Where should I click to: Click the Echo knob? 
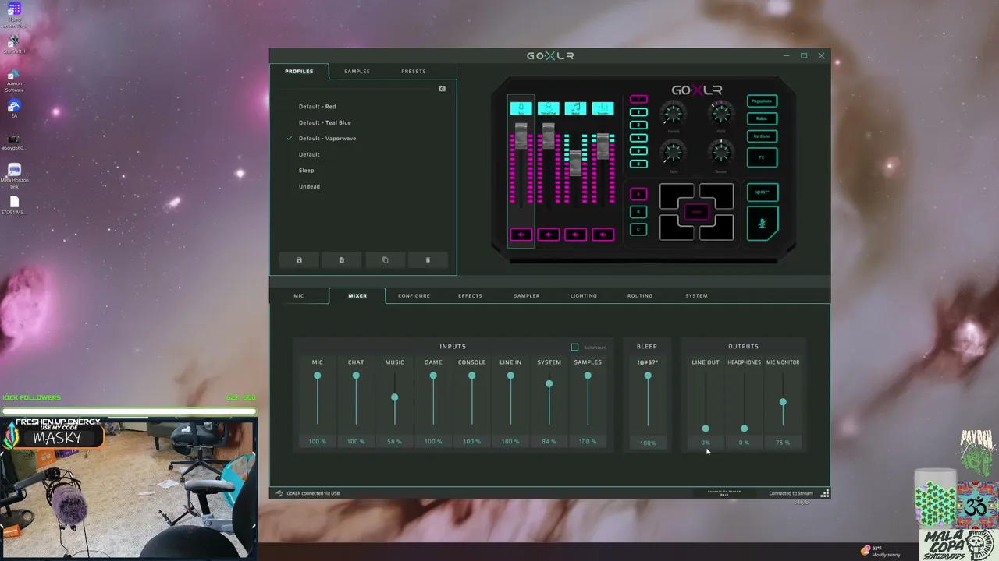(x=673, y=153)
